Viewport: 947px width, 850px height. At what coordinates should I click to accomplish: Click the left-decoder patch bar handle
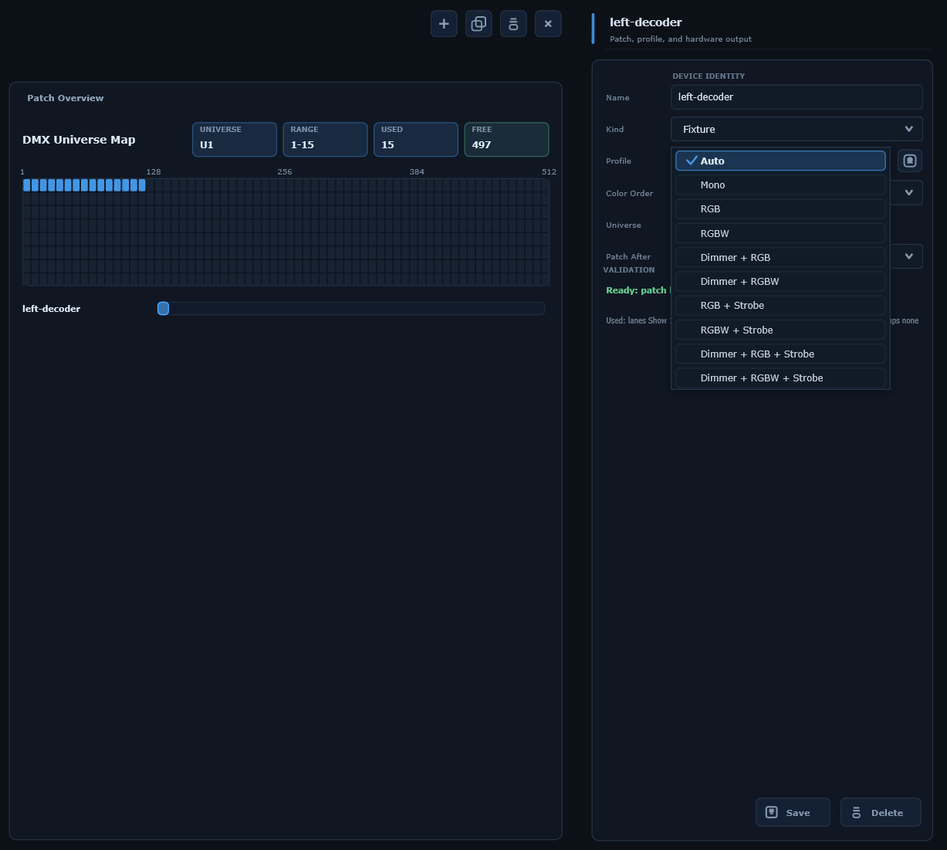[x=163, y=308]
